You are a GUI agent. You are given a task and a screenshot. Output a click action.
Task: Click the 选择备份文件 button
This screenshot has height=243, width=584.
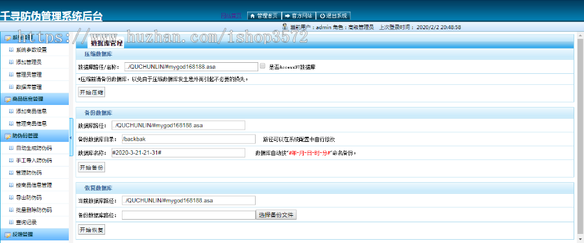pos(276,214)
